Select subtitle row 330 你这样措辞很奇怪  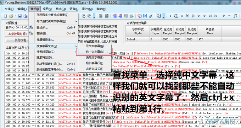click(123, 122)
